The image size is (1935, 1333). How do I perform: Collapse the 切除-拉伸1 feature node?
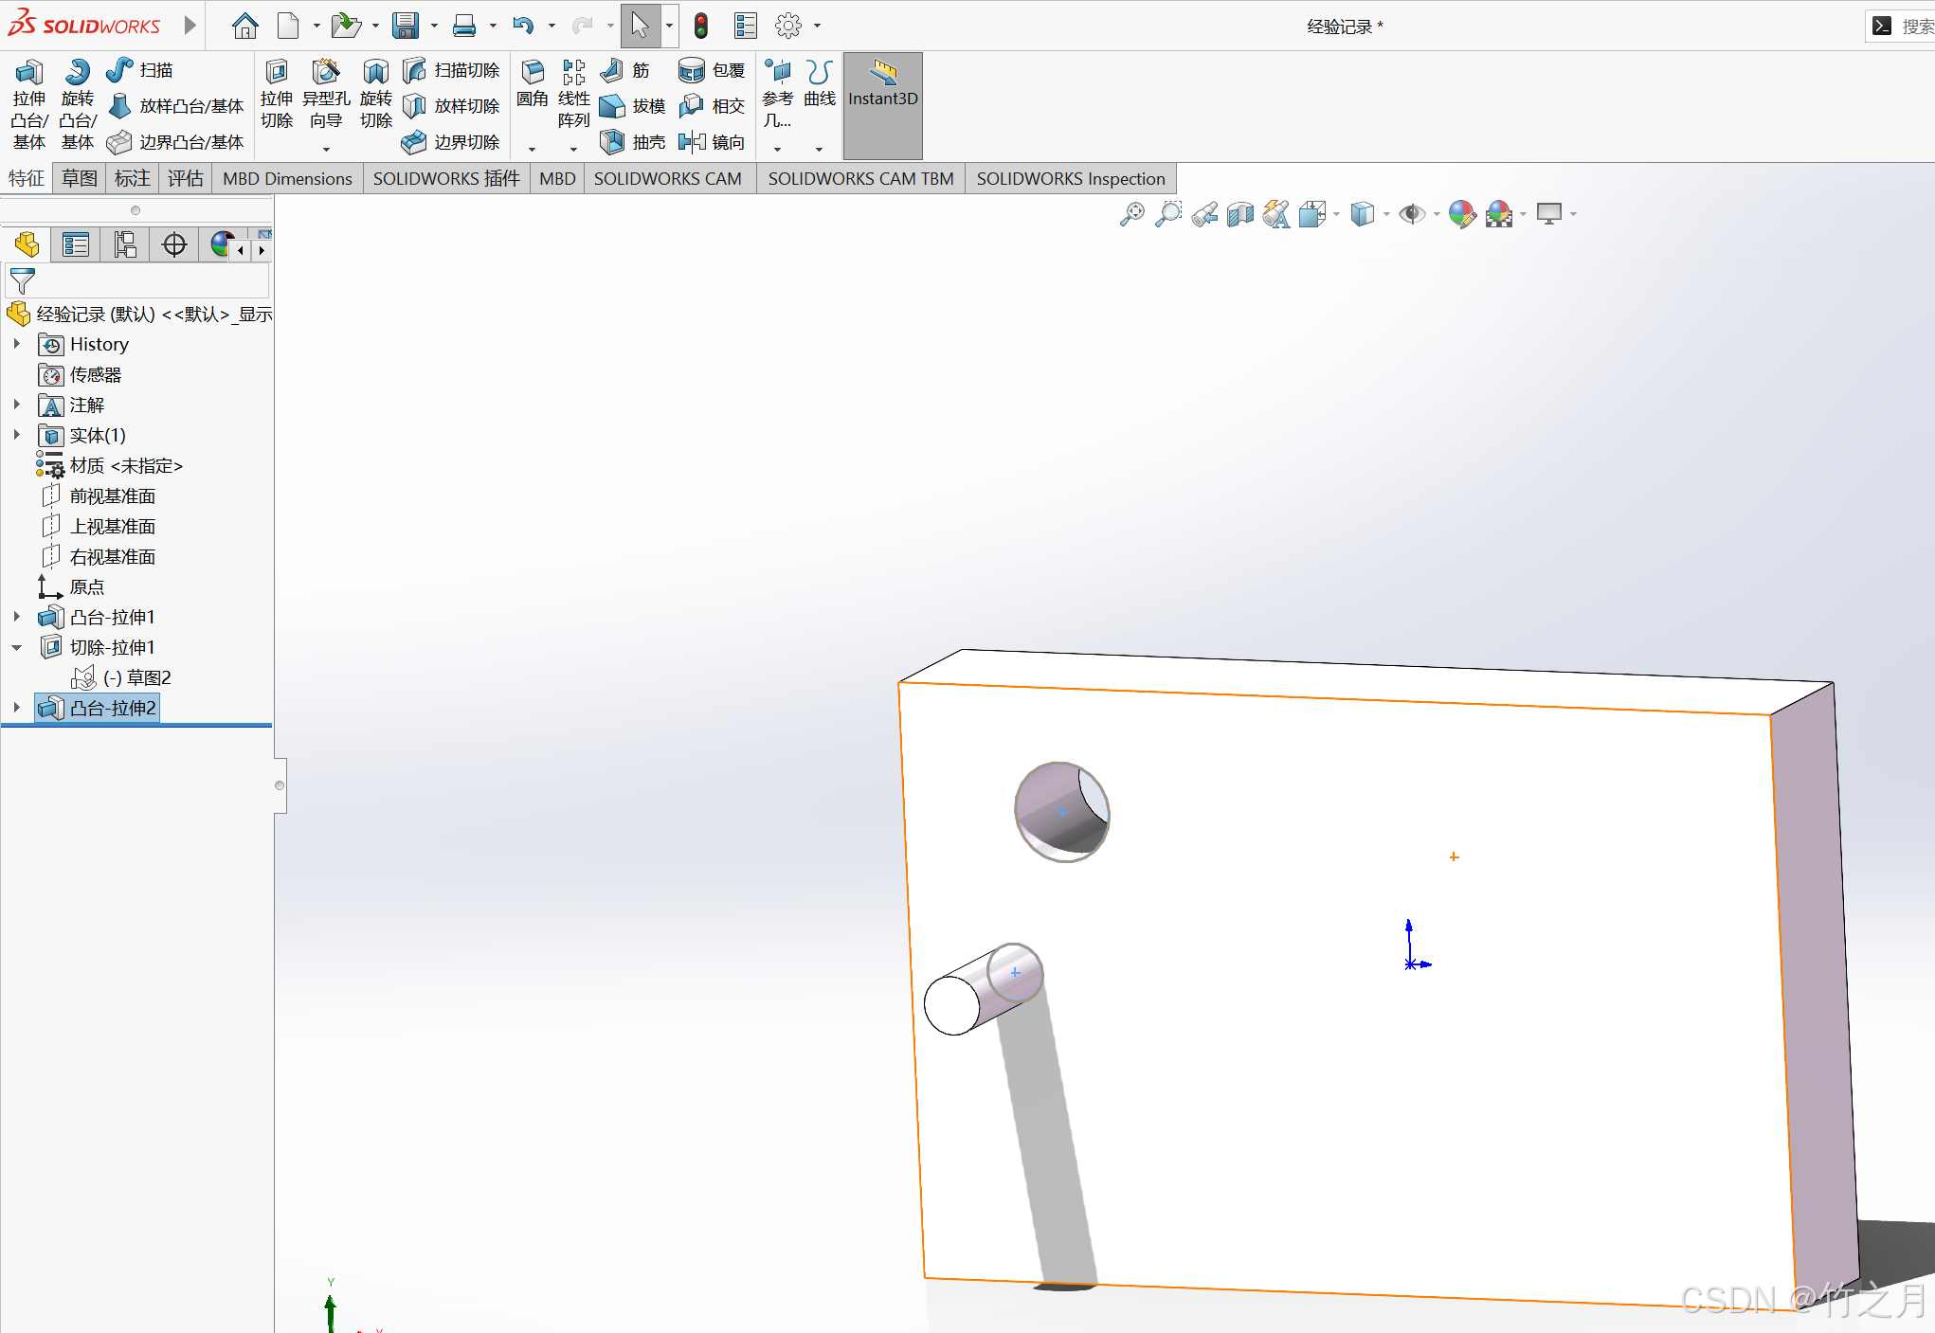coord(17,648)
